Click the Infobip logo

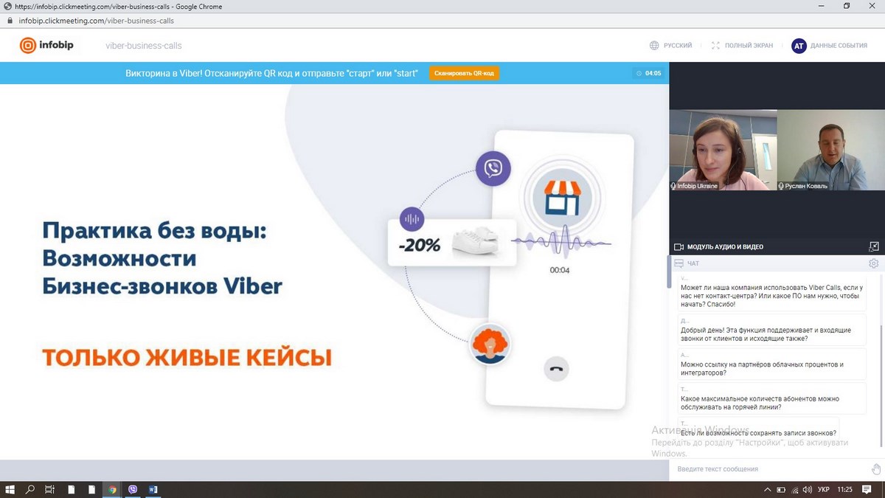46,46
